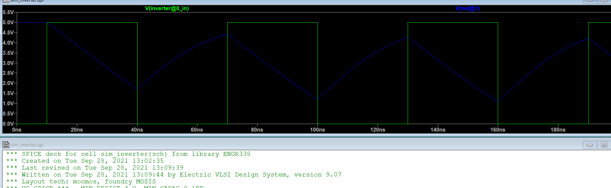Screen dimensions: 611x188
Task: Click the 180ns time axis marker
Action: 558,130
